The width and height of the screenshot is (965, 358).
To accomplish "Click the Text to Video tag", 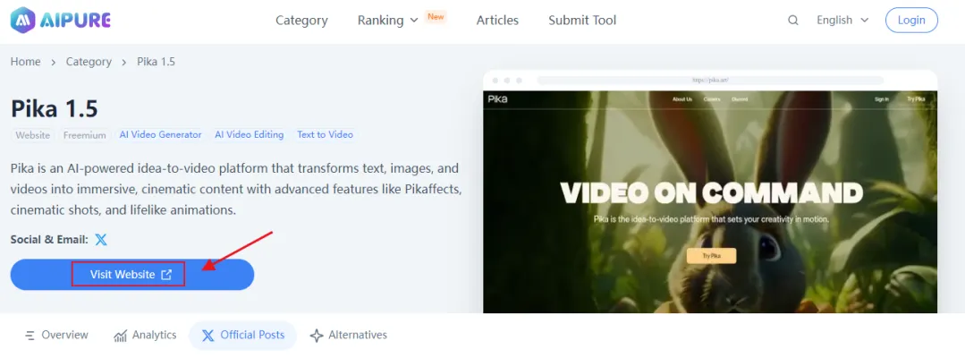I will point(325,134).
